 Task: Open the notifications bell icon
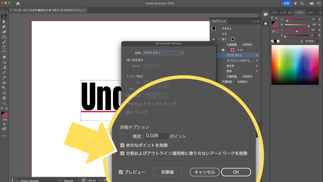(x=295, y=4)
